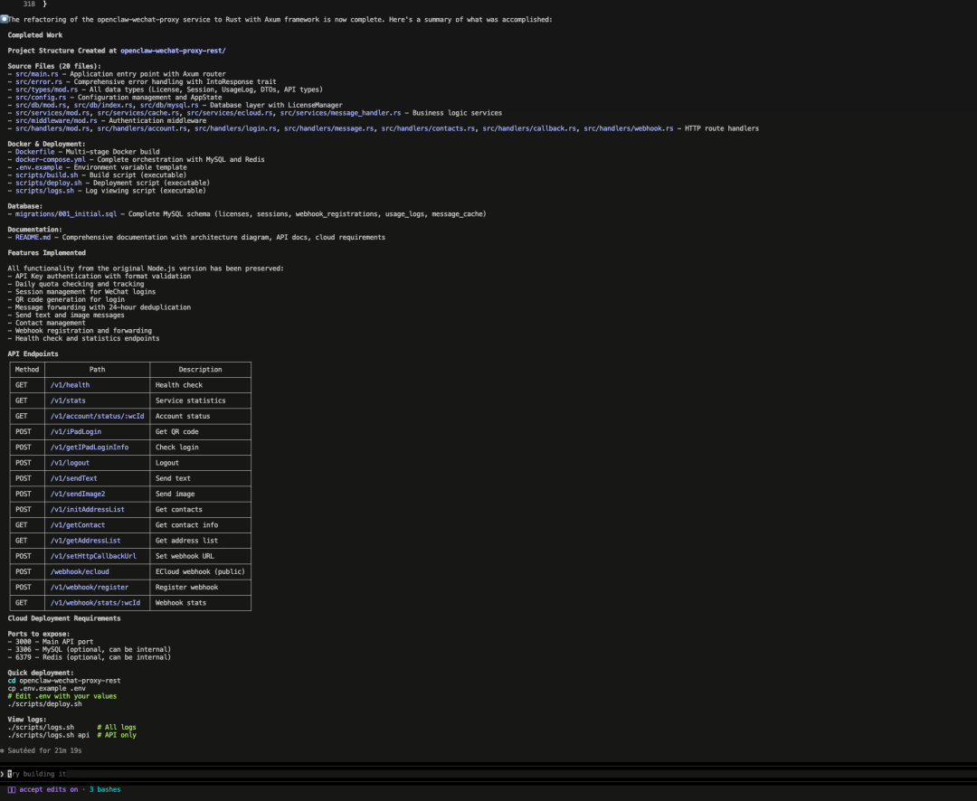Open src/handlers/mod.rs file link

(52, 128)
